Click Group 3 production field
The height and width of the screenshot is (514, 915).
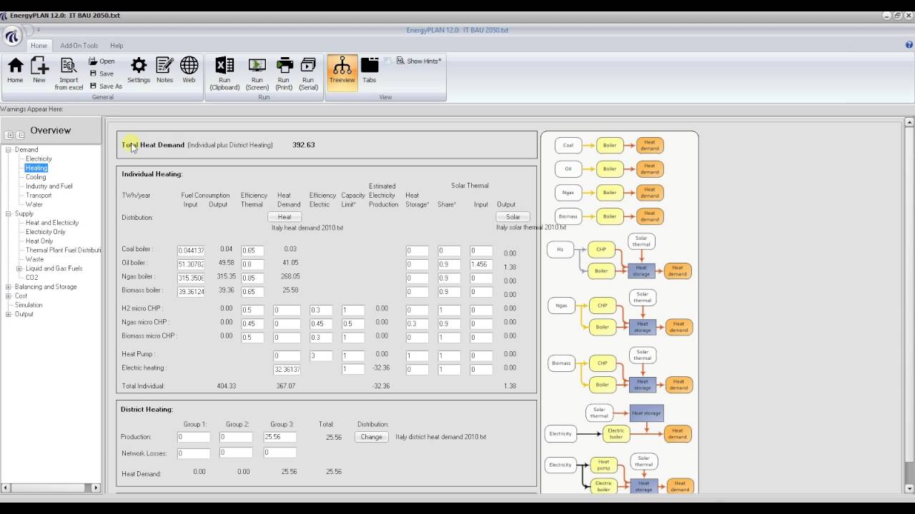coord(280,437)
